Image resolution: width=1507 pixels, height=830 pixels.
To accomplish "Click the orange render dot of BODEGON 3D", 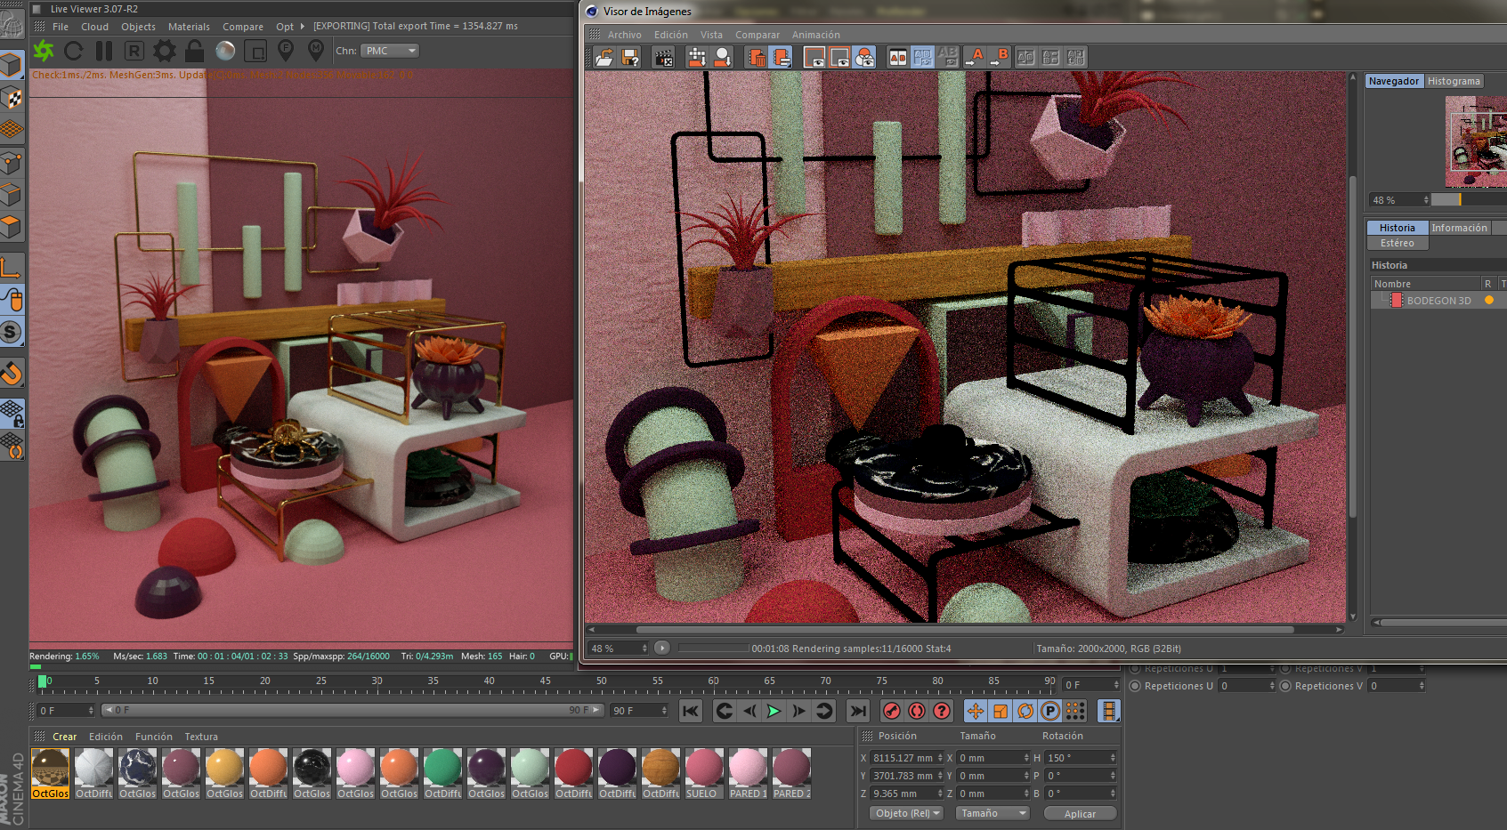I will pyautogui.click(x=1489, y=301).
